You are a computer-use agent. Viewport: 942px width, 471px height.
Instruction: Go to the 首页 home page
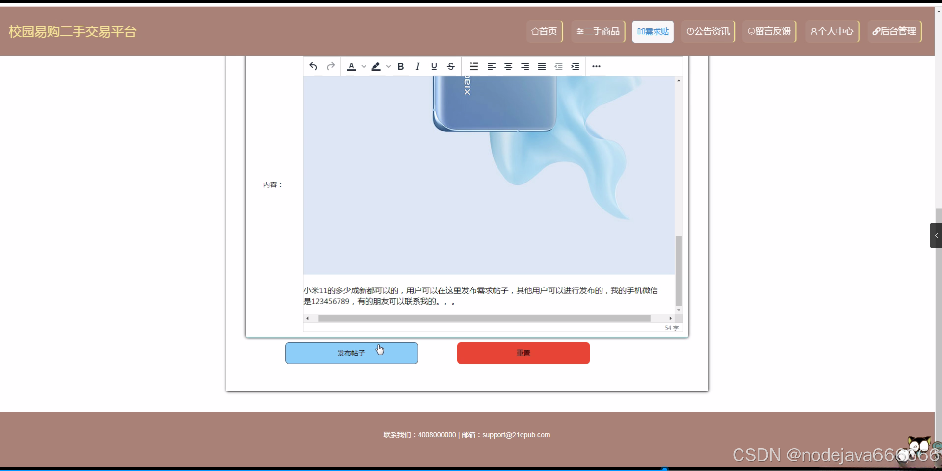[x=544, y=31]
